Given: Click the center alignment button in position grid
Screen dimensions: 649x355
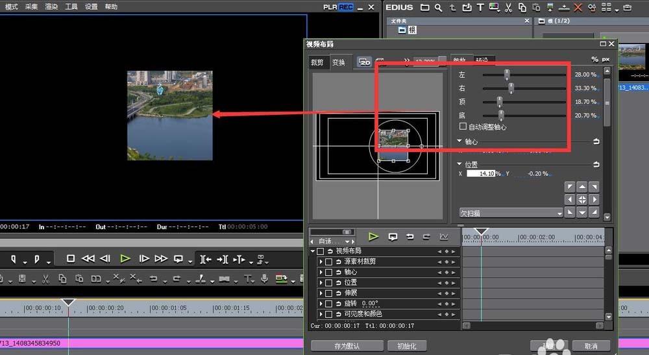Looking at the screenshot, I should (x=582, y=199).
